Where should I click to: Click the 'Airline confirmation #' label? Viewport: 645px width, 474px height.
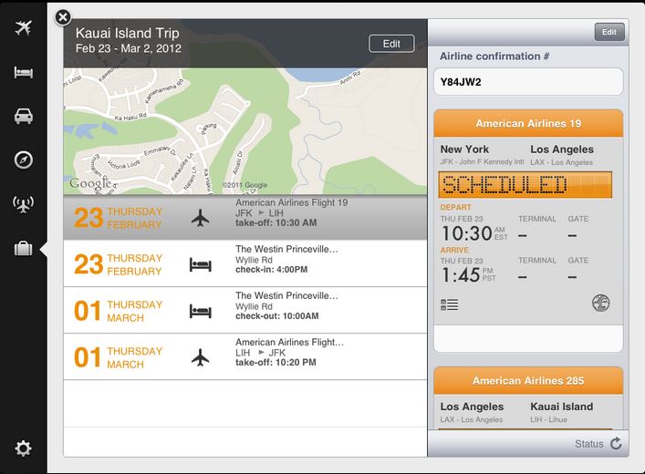494,57
